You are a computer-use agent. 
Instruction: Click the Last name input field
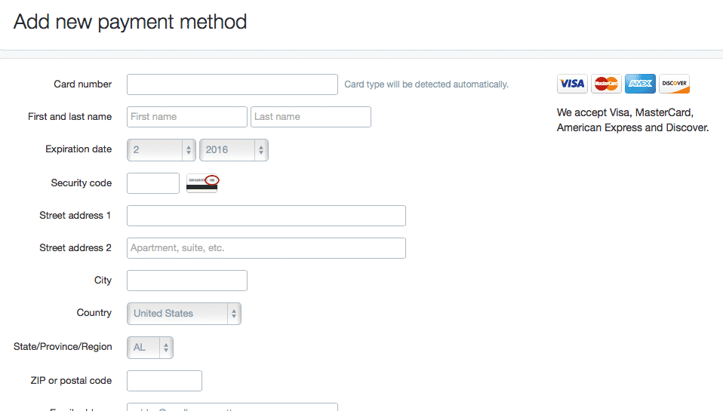coord(310,117)
